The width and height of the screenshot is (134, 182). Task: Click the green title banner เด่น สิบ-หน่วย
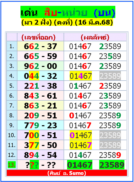68,12
